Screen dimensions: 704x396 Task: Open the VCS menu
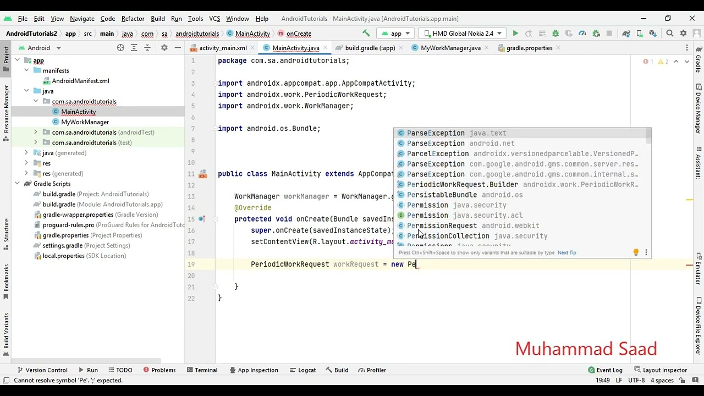[x=215, y=19]
